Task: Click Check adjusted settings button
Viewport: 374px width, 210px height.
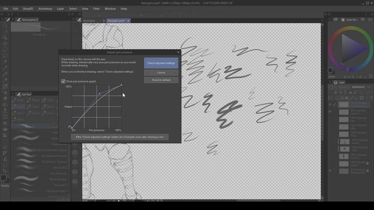Action: coord(161,63)
